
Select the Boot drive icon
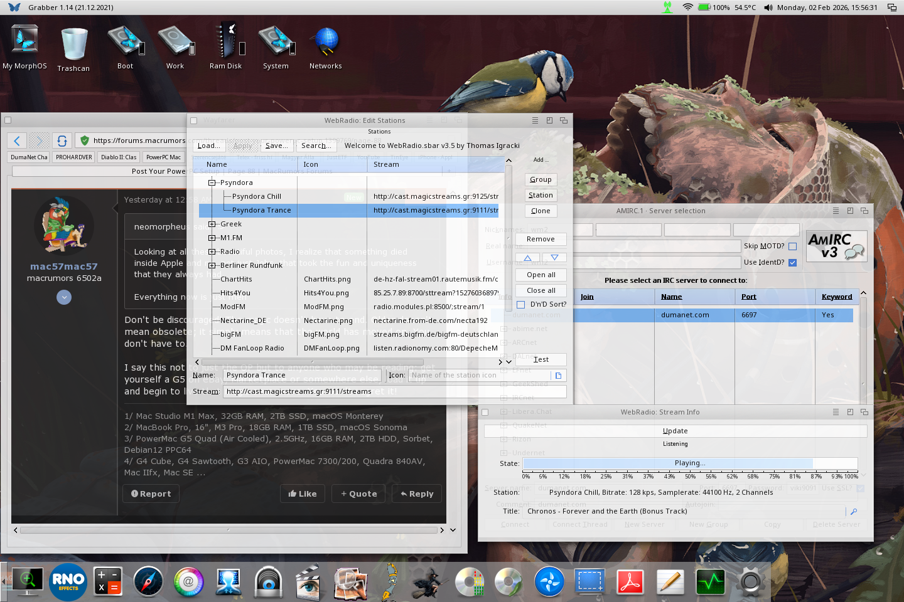[126, 46]
